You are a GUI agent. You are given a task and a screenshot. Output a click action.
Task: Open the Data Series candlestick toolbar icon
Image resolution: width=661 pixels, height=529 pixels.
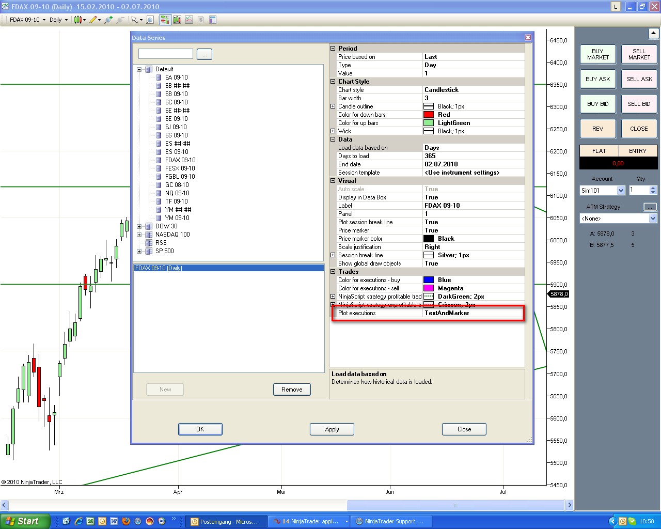177,20
